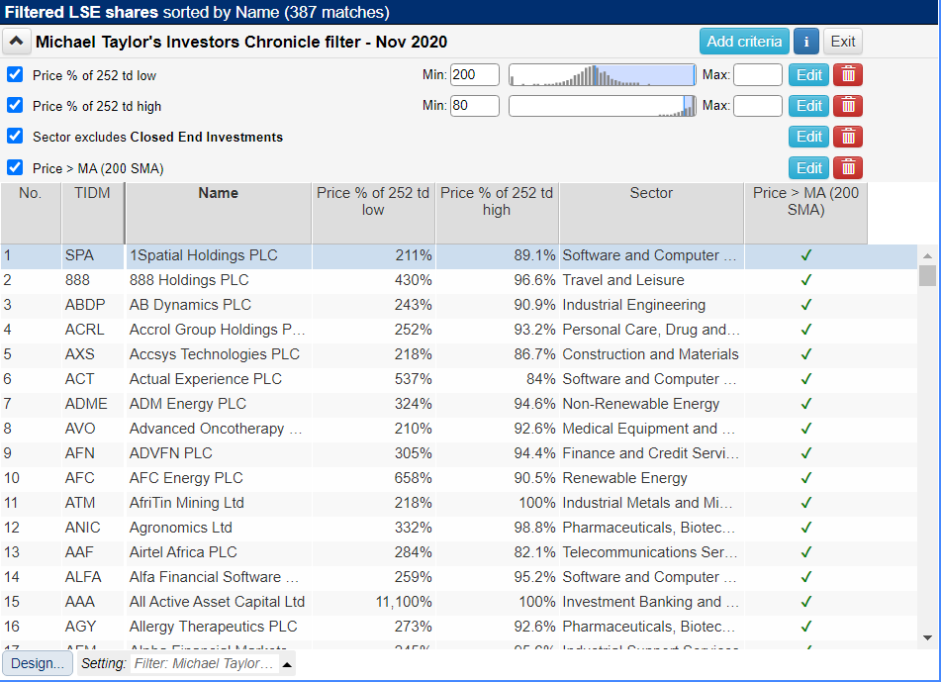Image resolution: width=941 pixels, height=682 pixels.
Task: Select AFC Energy PLC
Action: [186, 478]
